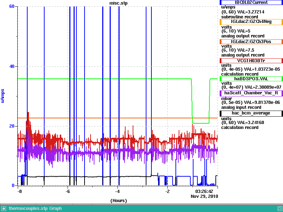
Task: Click the subroutine record text
Action: (x=240, y=17)
